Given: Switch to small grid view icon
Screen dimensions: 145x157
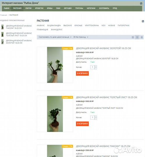Looking at the screenshot, I should coord(133,37).
